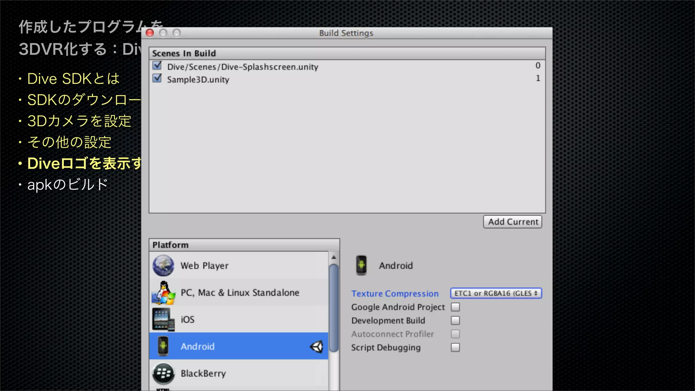Uncheck the Sample3D.unity scene checkbox
This screenshot has width=695, height=391.
pyautogui.click(x=157, y=78)
